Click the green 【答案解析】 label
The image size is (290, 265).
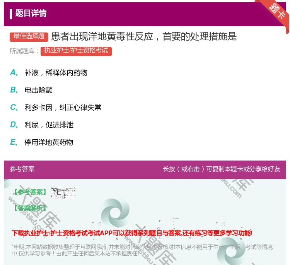coord(31,208)
